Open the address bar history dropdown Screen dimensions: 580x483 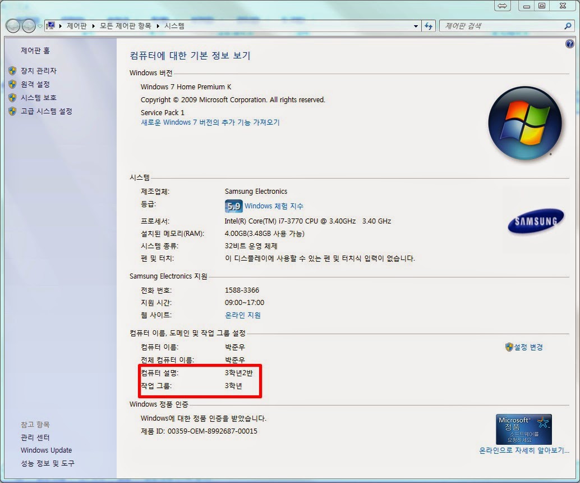point(416,26)
